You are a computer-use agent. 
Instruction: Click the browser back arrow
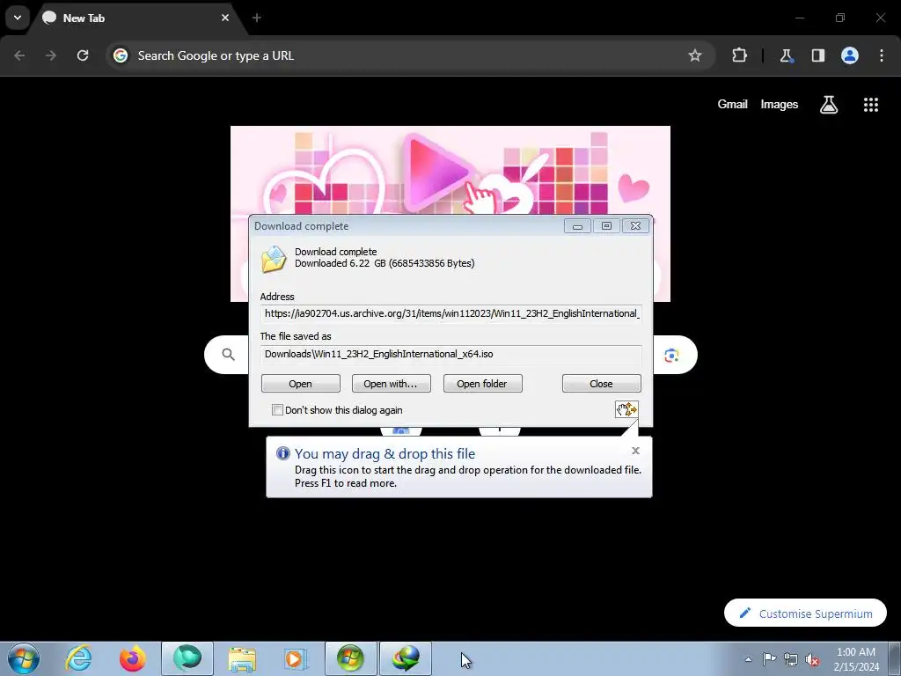[x=19, y=55]
